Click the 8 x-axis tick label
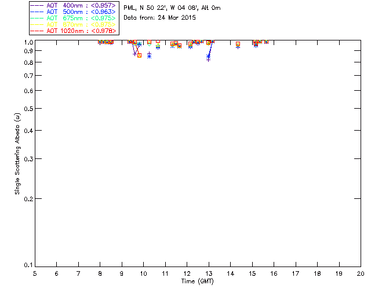Viewport: 371px width, 296px height. (x=100, y=274)
